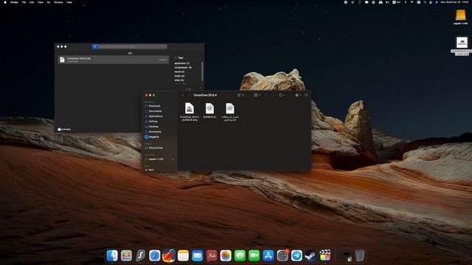Open Dictionary from the Dock

(x=212, y=255)
